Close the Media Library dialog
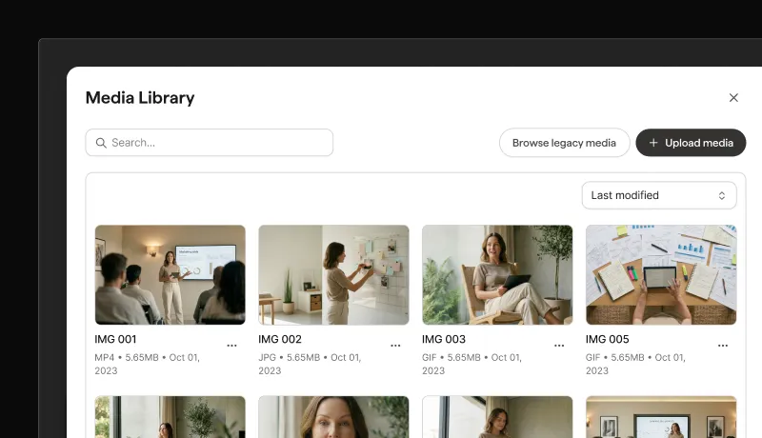This screenshot has height=438, width=762. click(733, 98)
